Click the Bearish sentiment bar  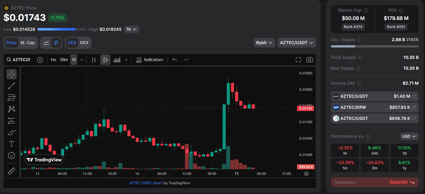374,182
